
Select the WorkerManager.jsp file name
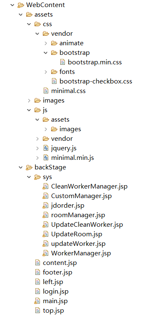point(81,253)
